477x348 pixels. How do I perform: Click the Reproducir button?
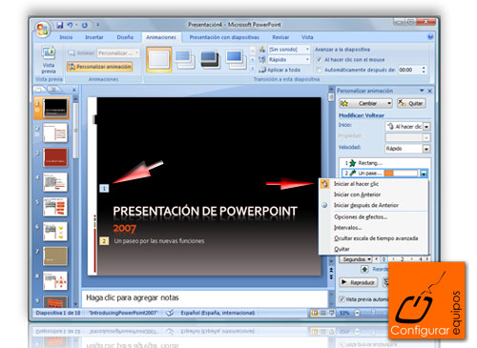[358, 282]
